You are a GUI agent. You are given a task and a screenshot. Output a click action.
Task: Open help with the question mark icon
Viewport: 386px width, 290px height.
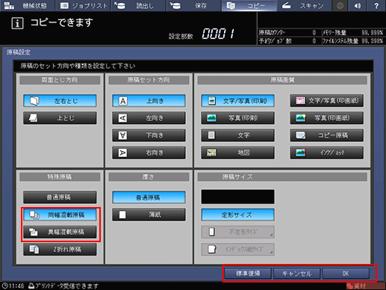tap(376, 5)
